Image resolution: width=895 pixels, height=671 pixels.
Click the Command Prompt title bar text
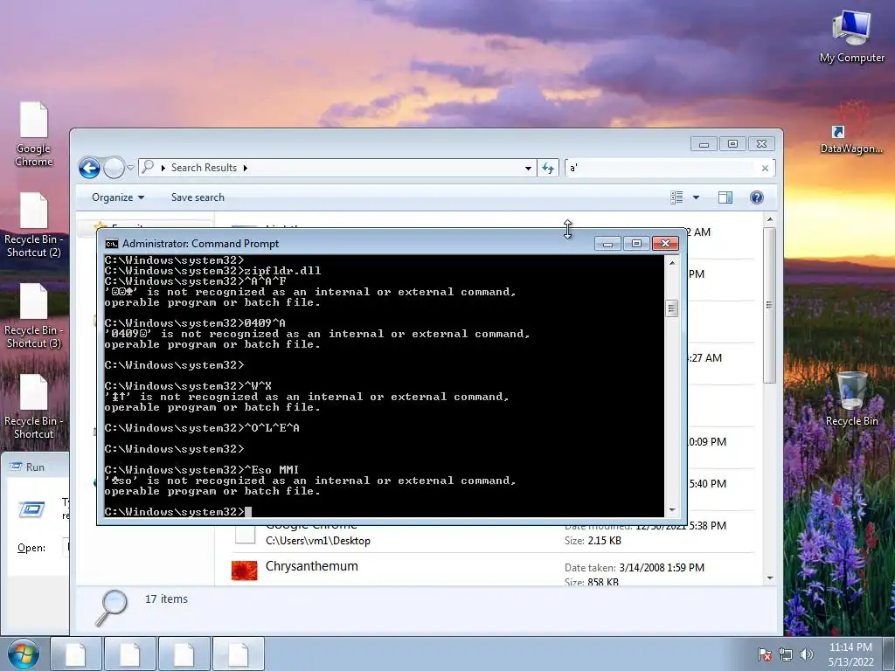200,244
